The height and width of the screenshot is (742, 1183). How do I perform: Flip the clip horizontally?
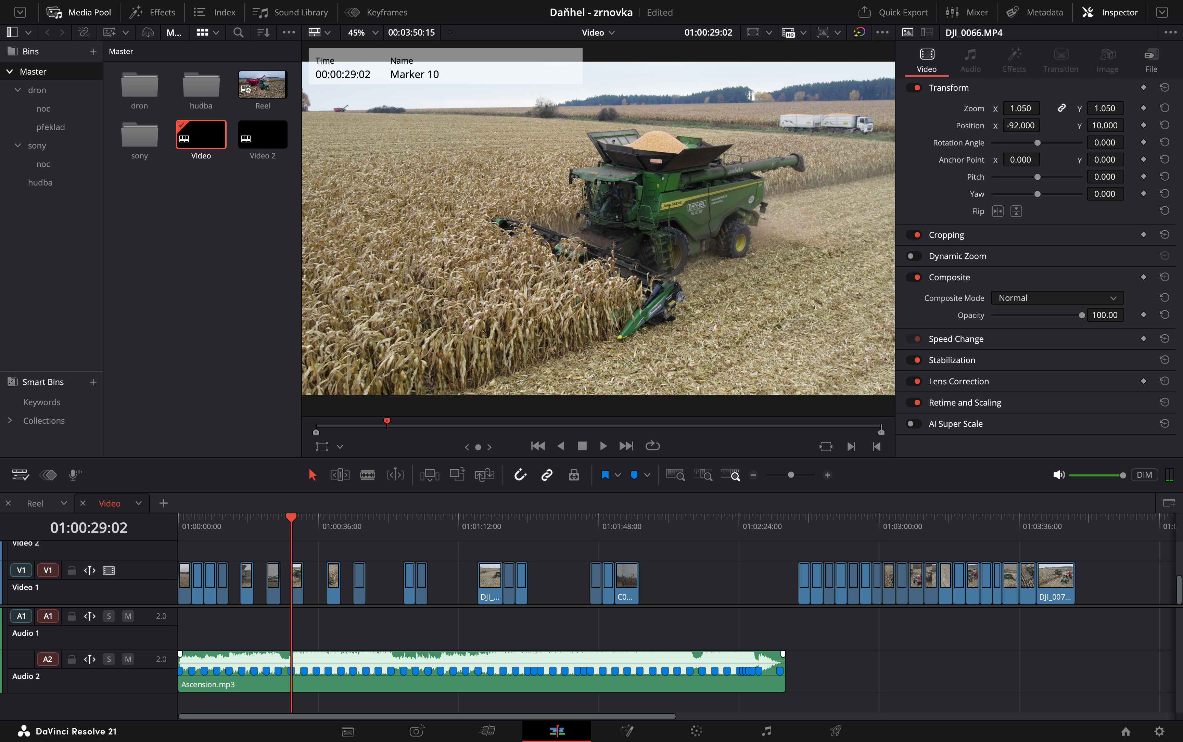click(x=997, y=211)
